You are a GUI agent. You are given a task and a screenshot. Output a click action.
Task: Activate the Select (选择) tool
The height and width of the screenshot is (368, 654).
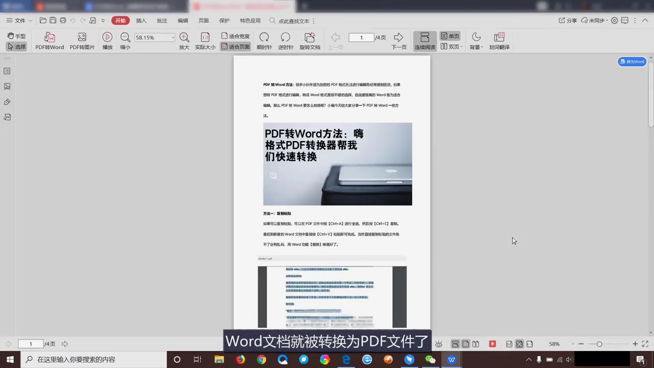(x=16, y=47)
